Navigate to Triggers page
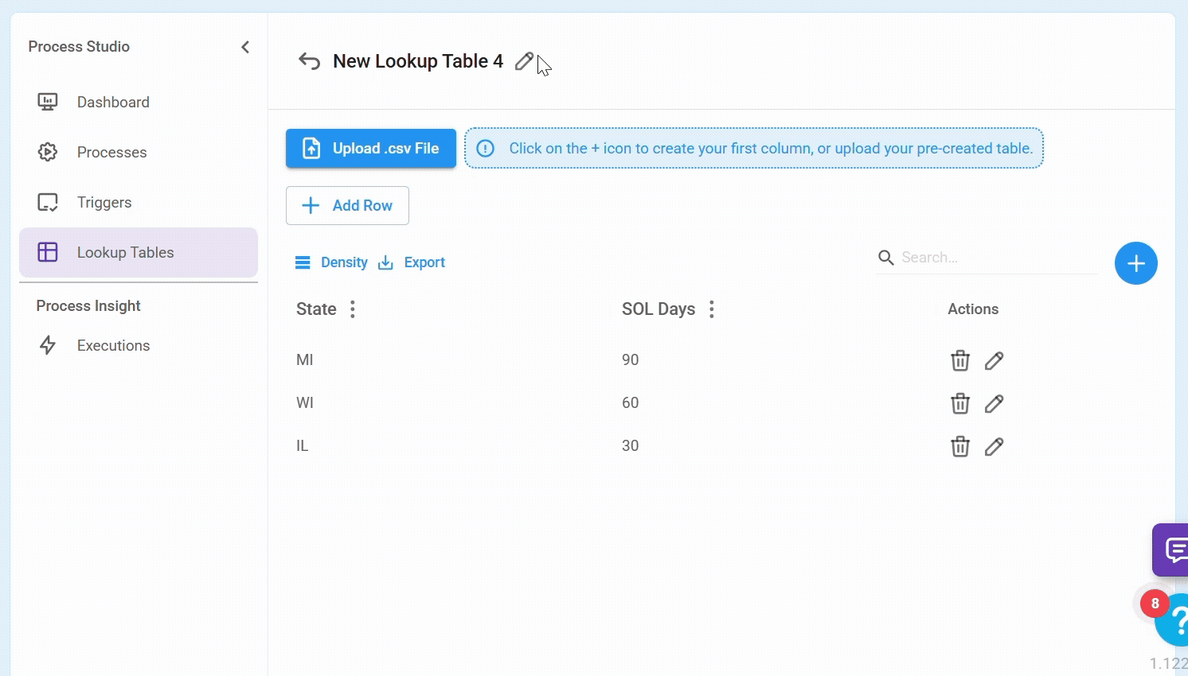This screenshot has height=676, width=1188. click(x=104, y=203)
